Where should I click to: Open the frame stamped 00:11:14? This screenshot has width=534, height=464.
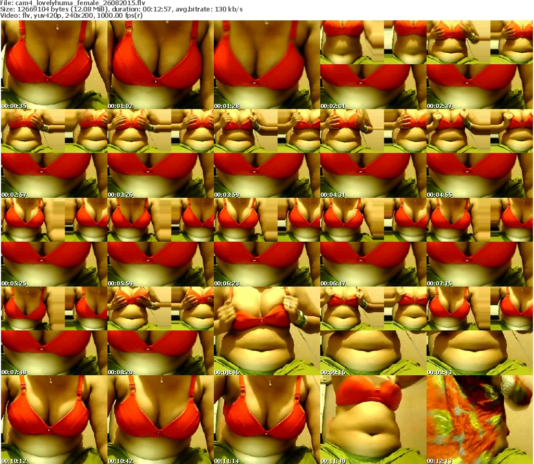(266, 420)
